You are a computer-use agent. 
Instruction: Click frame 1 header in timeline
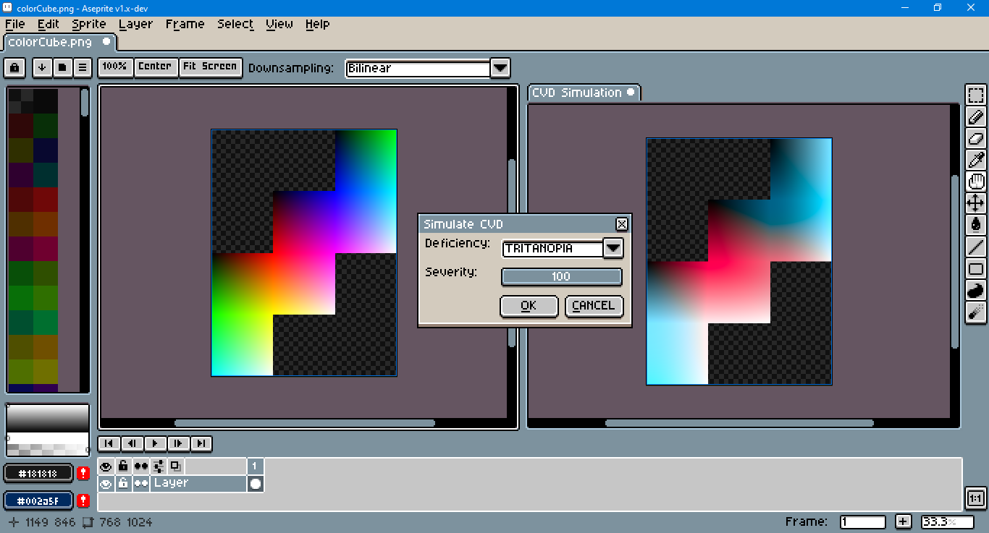pos(256,466)
